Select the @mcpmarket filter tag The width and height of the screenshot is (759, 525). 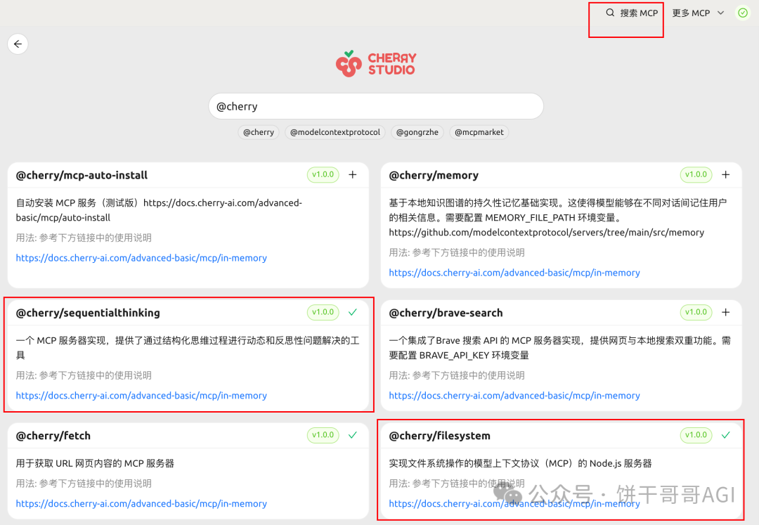[479, 132]
